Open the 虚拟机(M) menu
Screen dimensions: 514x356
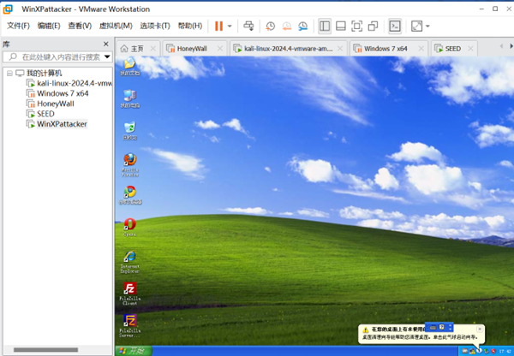116,26
